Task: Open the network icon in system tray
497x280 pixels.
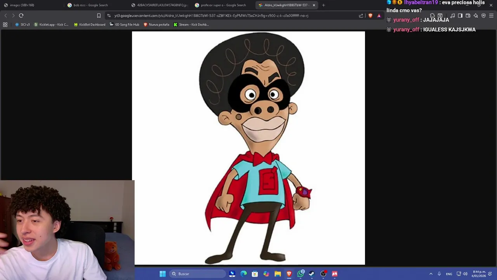Action: pos(459,274)
